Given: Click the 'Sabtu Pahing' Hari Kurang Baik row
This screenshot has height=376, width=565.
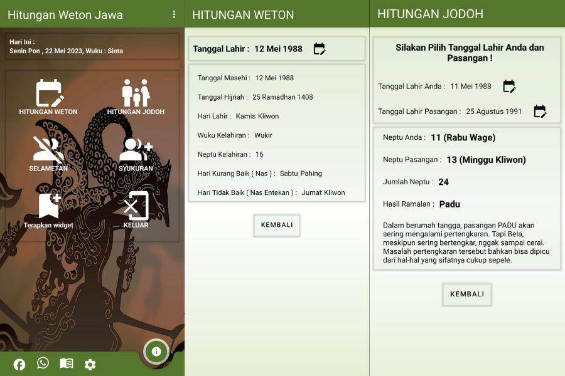Looking at the screenshot, I should click(x=260, y=174).
